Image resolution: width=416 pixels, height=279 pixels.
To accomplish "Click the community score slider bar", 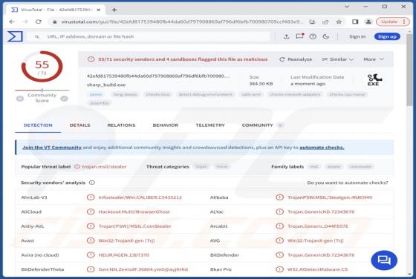I will pyautogui.click(x=42, y=90).
